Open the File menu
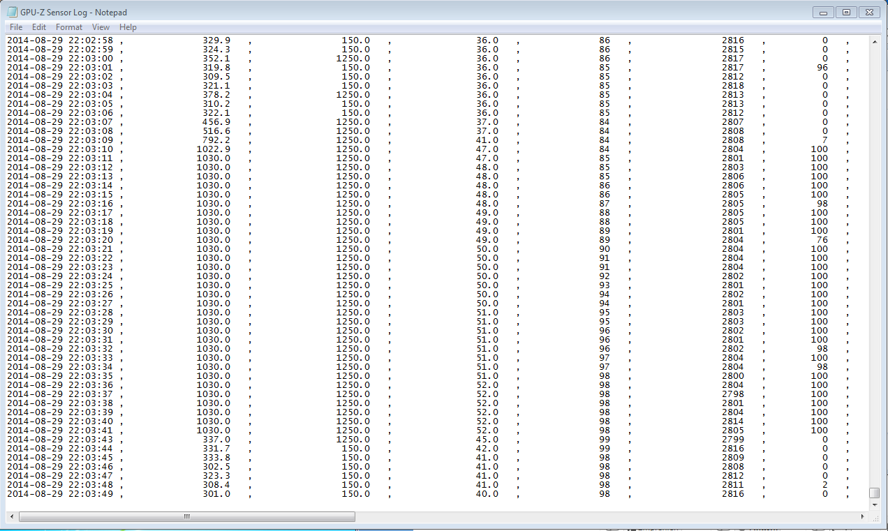This screenshot has width=888, height=531. [16, 27]
